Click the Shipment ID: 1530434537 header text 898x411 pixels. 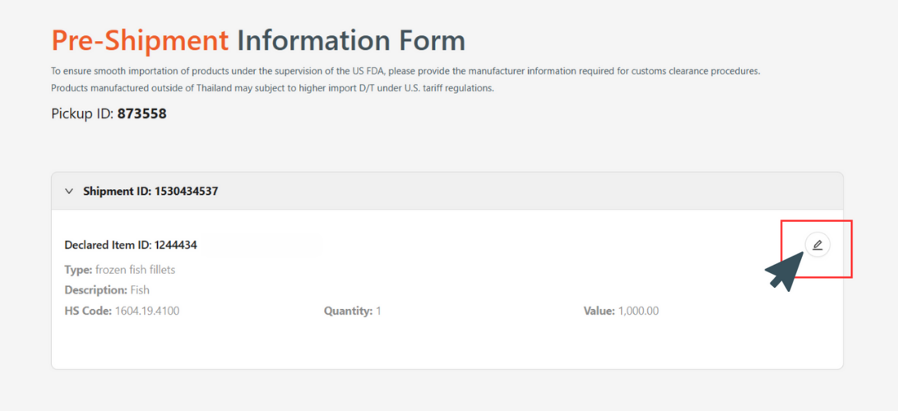150,192
